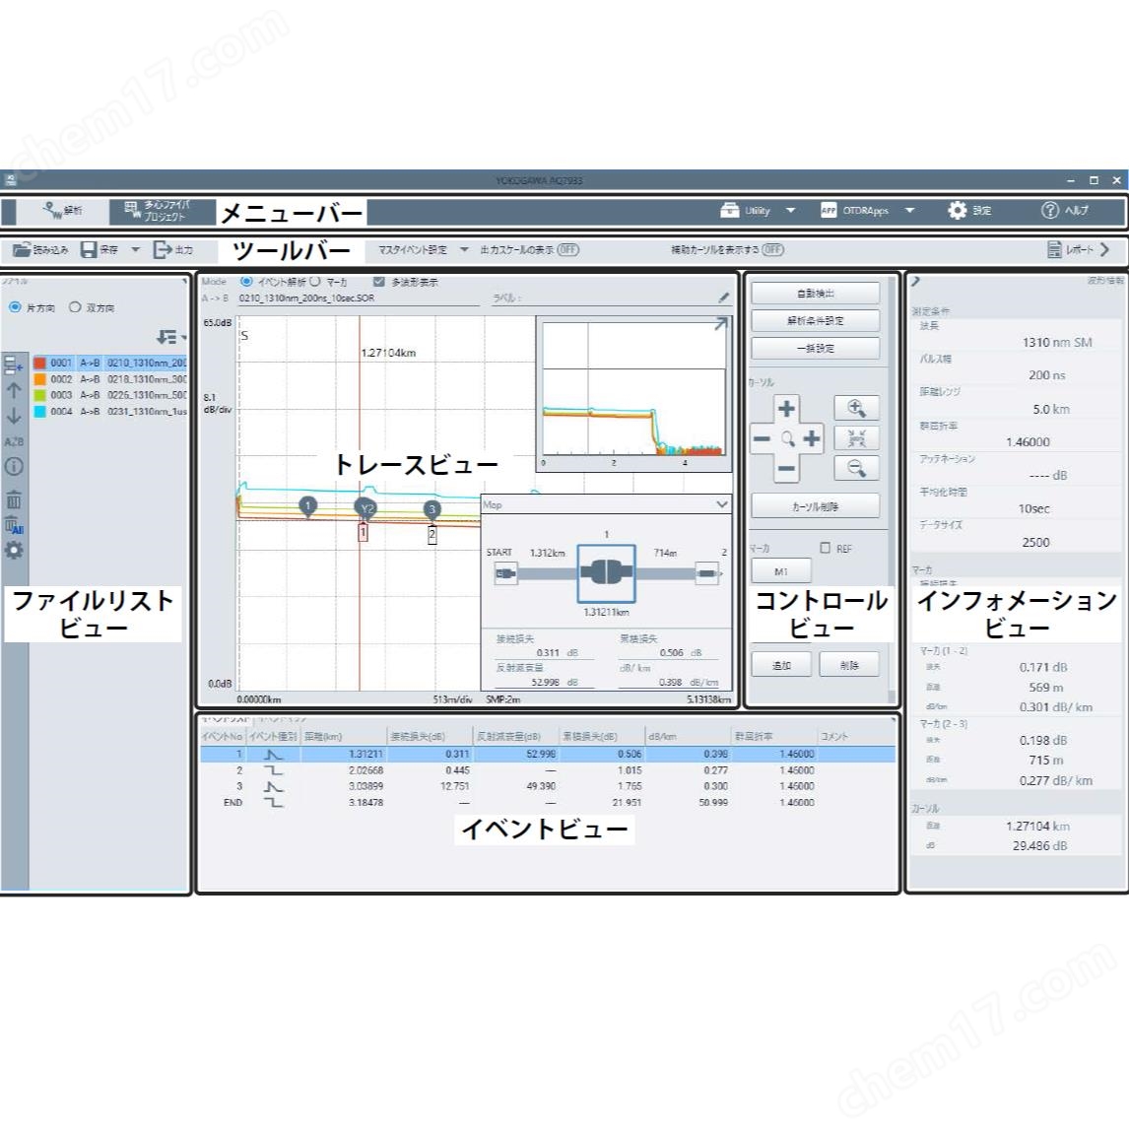
Task: Click green color swatch of file 0003
Action: 39,395
